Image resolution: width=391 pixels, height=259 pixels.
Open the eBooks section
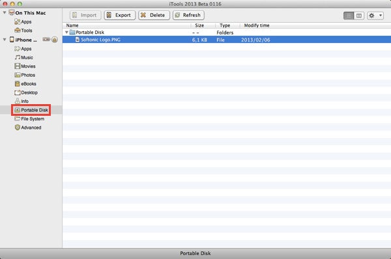pyautogui.click(x=25, y=84)
